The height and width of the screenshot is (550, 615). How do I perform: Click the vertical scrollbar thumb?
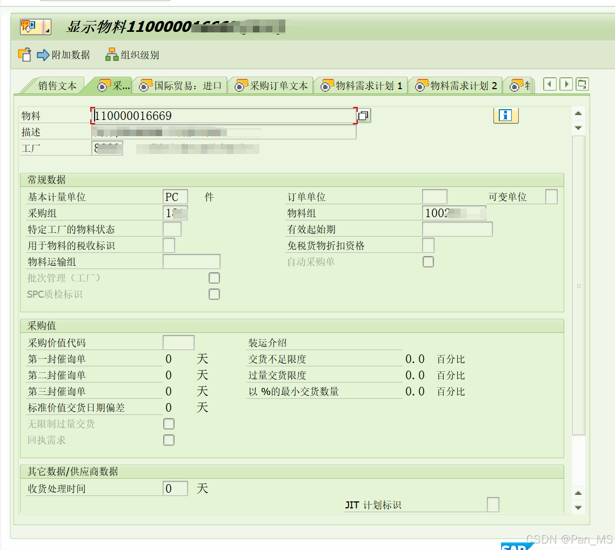coord(579,285)
